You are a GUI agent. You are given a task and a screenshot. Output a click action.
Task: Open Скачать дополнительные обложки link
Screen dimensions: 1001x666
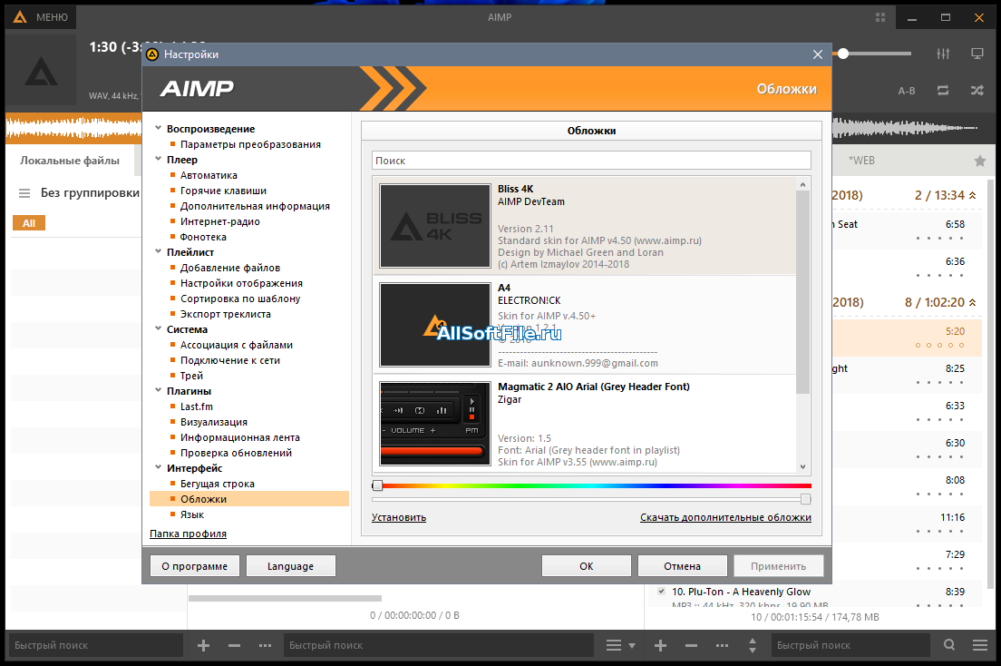coord(726,518)
